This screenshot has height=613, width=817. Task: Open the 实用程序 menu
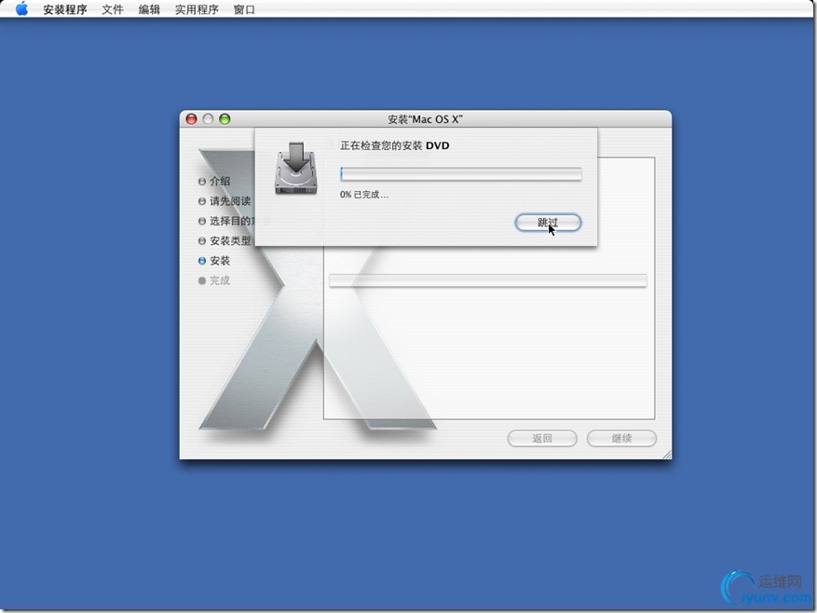[197, 9]
